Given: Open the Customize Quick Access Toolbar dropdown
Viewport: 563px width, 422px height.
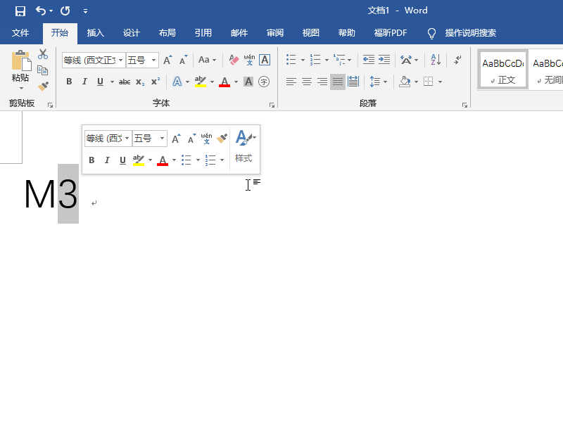Looking at the screenshot, I should (x=85, y=11).
